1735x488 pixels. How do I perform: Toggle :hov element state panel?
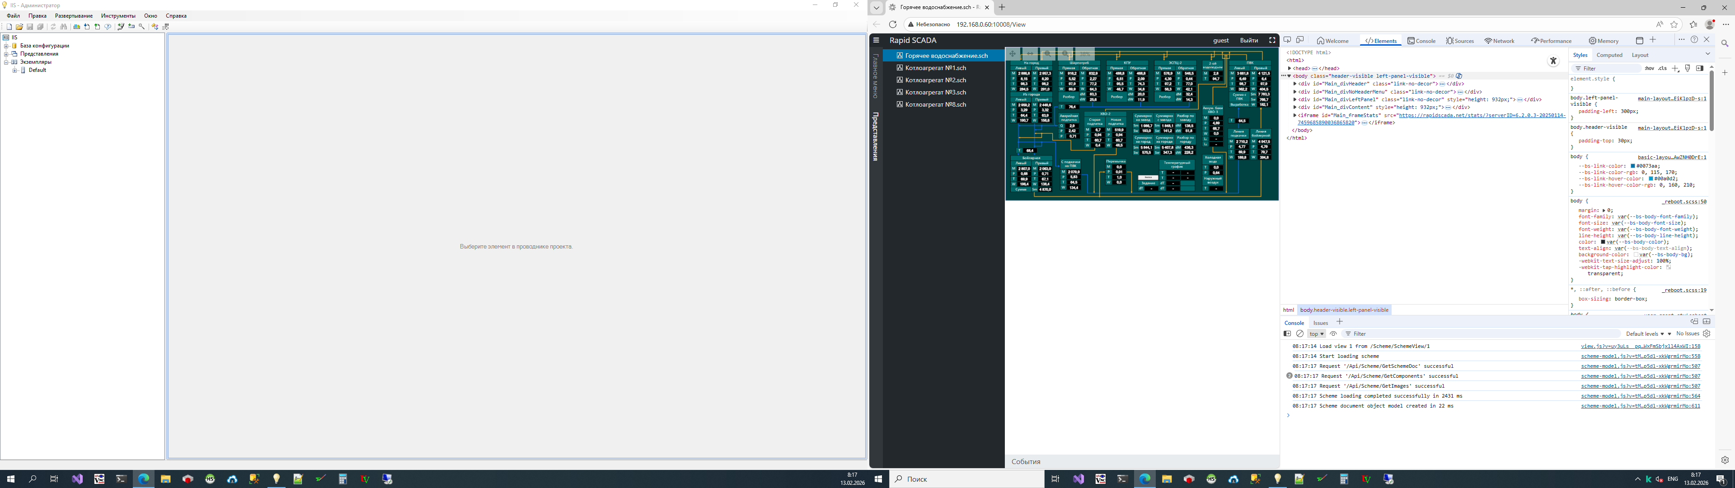tap(1650, 68)
